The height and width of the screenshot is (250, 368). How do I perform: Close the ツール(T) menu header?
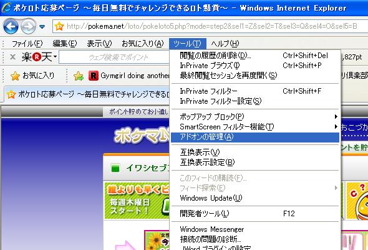tap(188, 44)
